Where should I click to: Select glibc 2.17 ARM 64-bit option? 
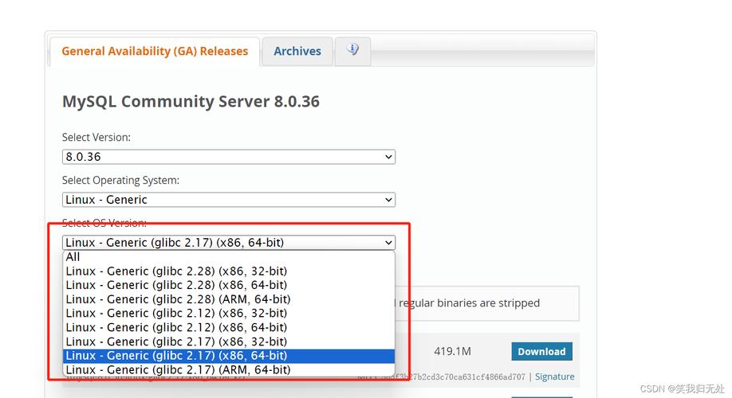click(x=229, y=369)
